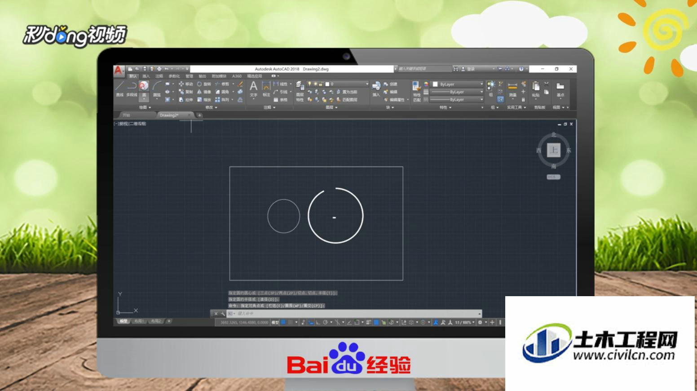Open the 参数化 (Parametric) ribbon tab
This screenshot has height=391, width=697.
pos(174,76)
